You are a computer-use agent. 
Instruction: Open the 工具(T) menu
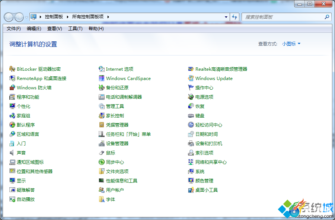(x=75, y=29)
